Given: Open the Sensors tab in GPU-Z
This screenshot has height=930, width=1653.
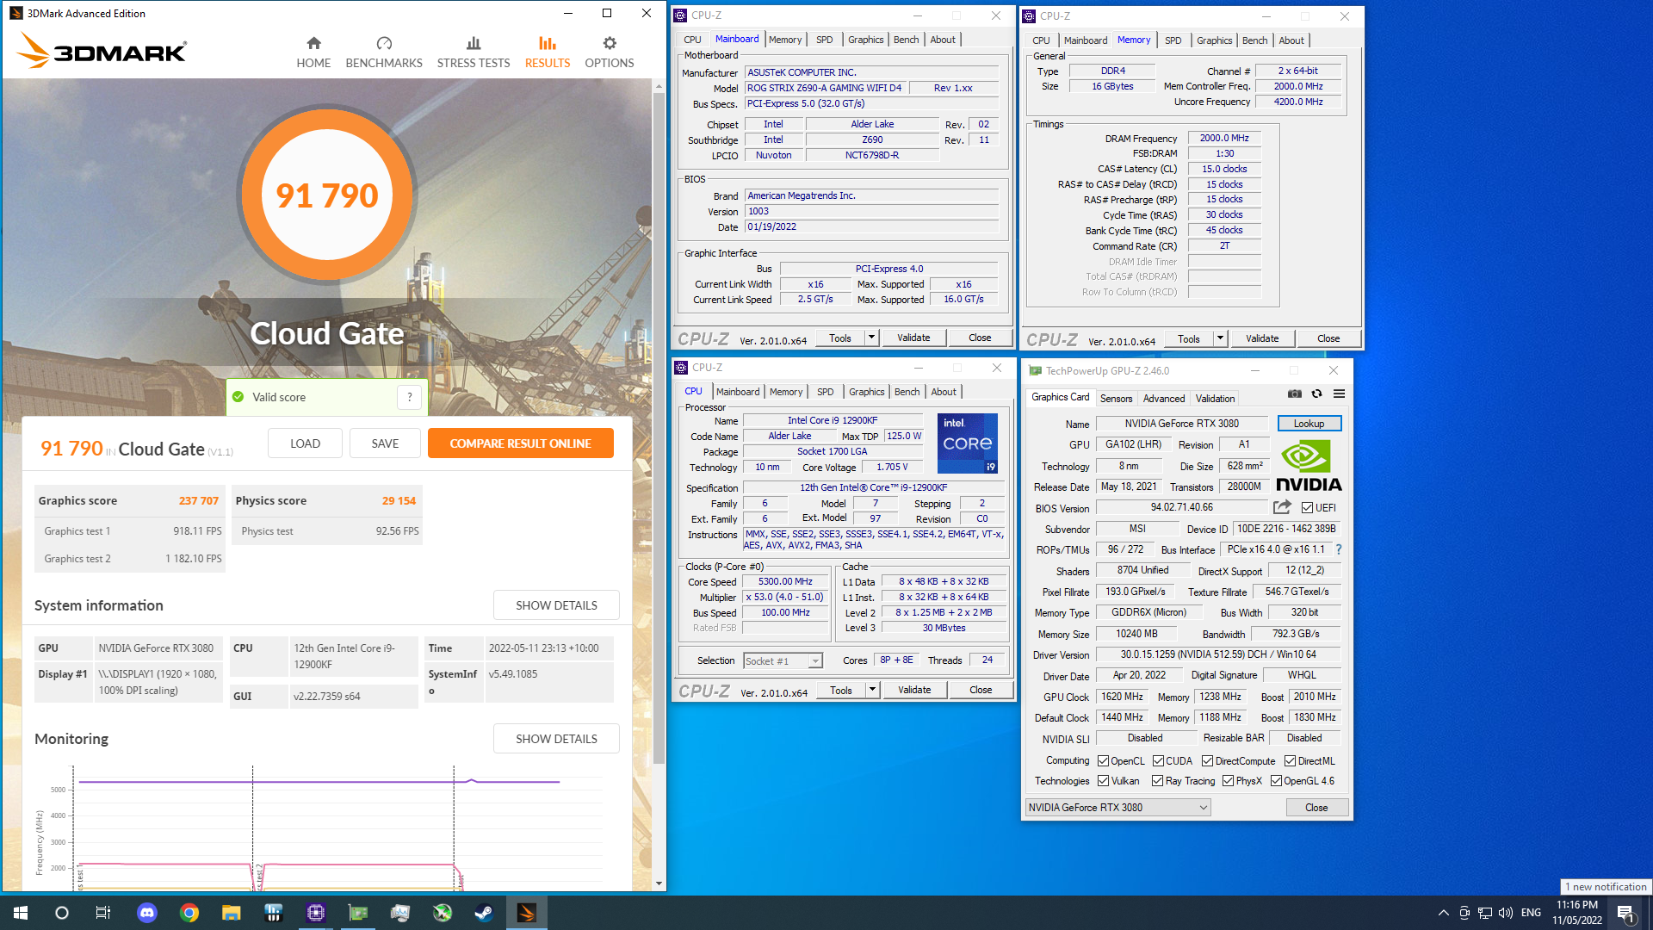Looking at the screenshot, I should point(1116,399).
